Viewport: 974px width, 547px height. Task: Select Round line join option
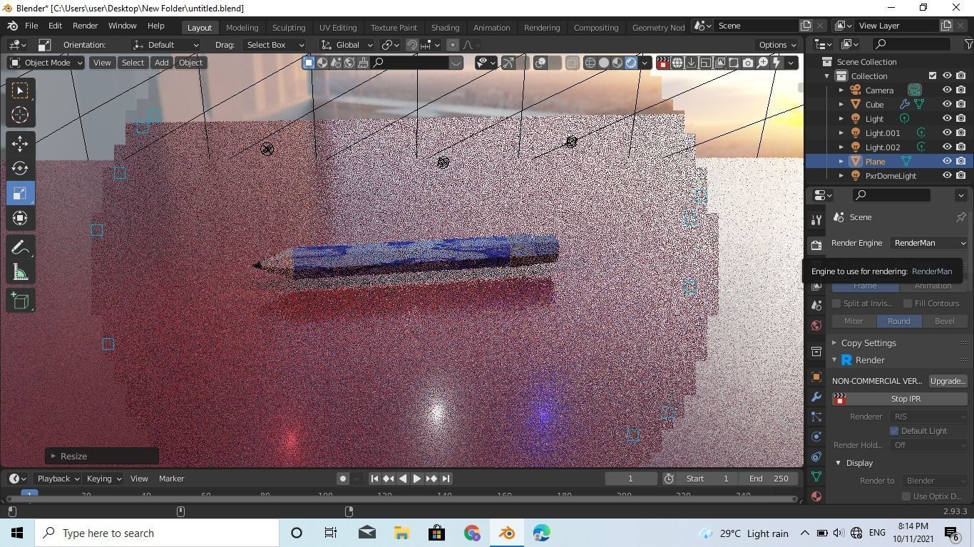pyautogui.click(x=898, y=321)
